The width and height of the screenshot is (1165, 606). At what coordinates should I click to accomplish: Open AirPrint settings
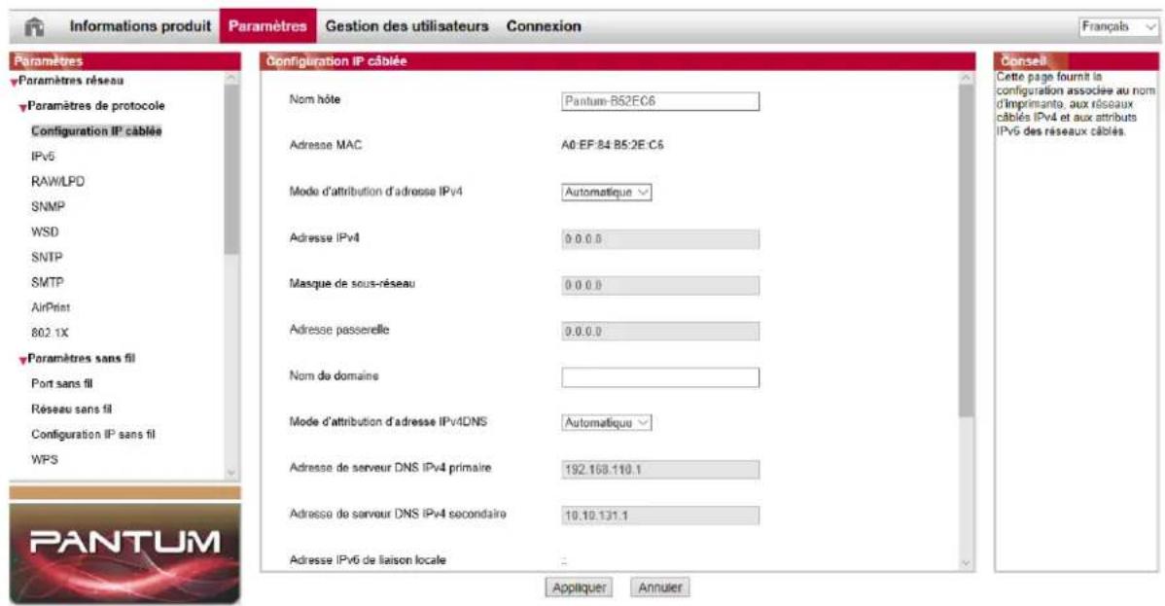[x=51, y=307]
